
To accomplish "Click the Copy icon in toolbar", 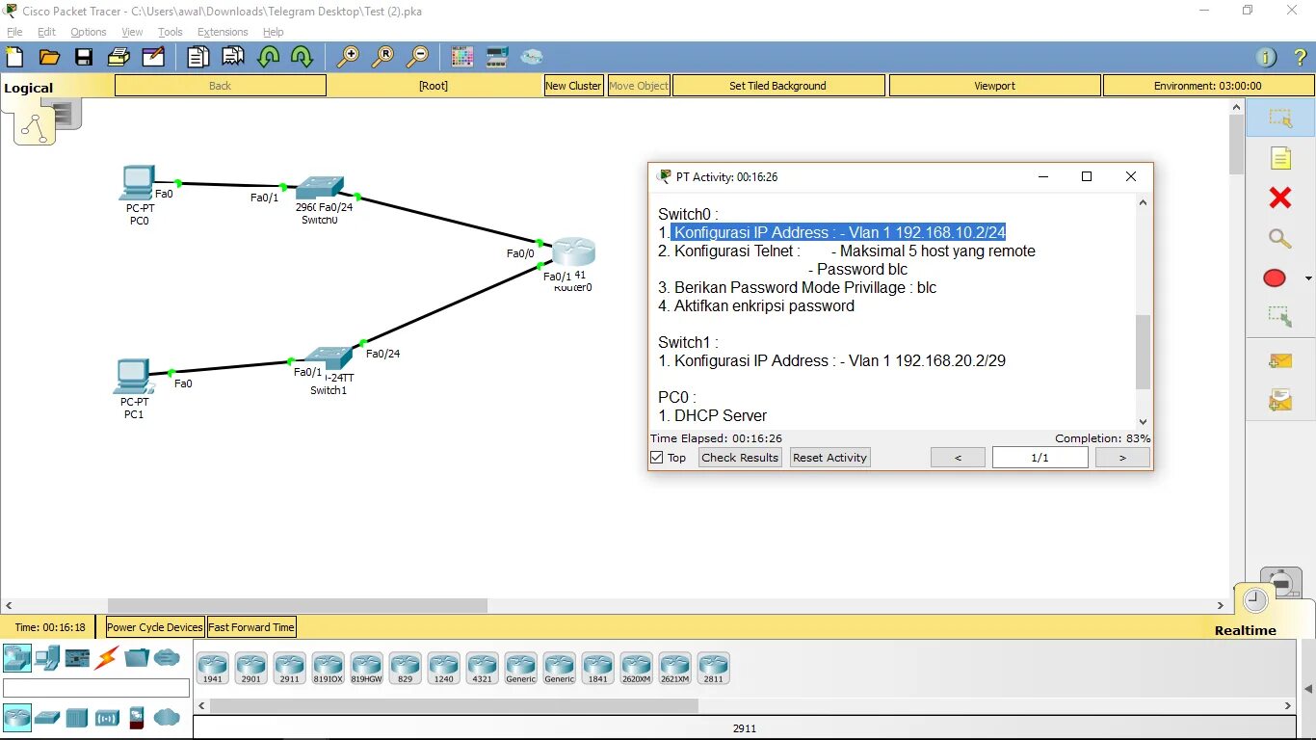I will click(x=197, y=57).
